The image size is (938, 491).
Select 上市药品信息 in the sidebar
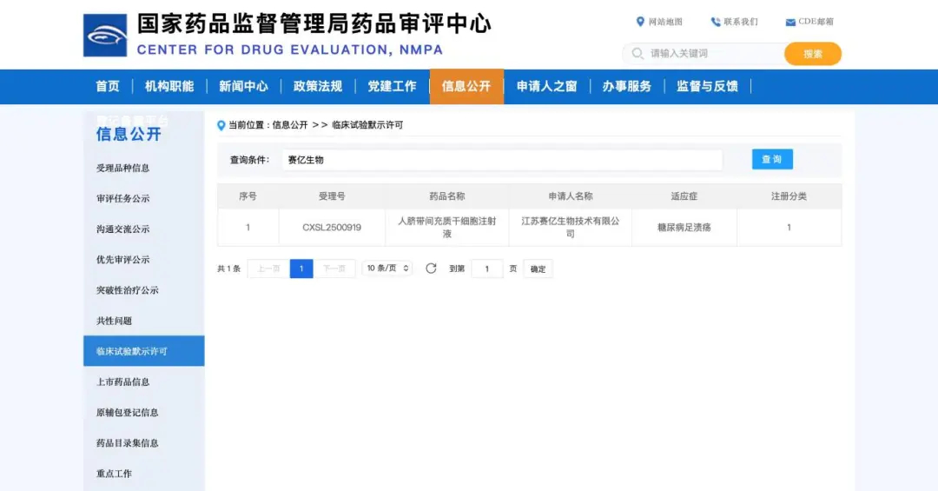tap(122, 382)
